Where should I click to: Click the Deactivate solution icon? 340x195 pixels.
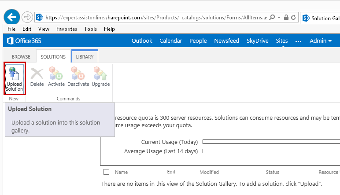click(x=78, y=77)
